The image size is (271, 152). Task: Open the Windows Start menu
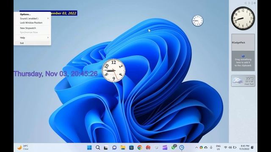coord(89,147)
